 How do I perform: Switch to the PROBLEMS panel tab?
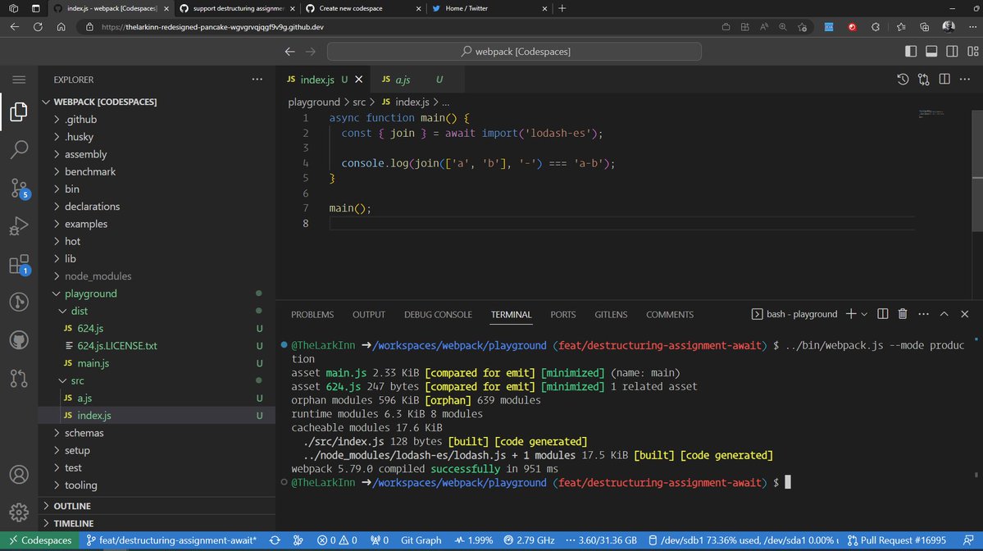pyautogui.click(x=312, y=315)
